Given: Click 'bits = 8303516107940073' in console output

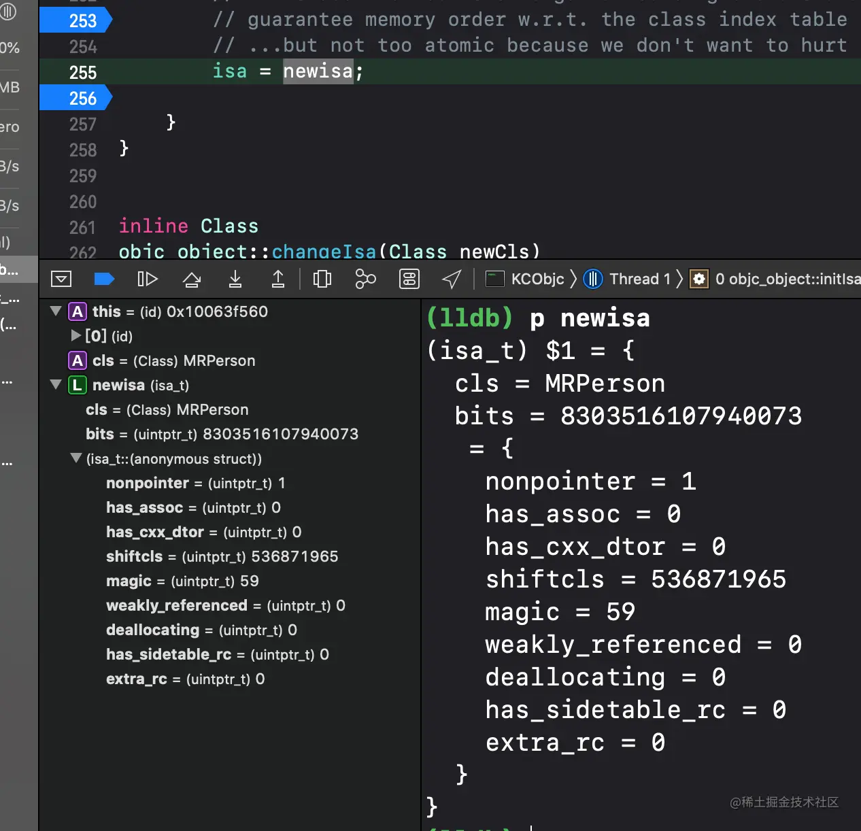Looking at the screenshot, I should point(628,416).
